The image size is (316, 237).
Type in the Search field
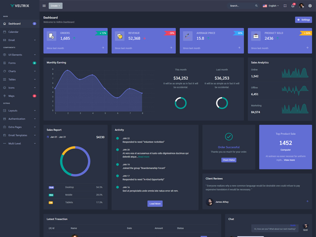pos(241,6)
